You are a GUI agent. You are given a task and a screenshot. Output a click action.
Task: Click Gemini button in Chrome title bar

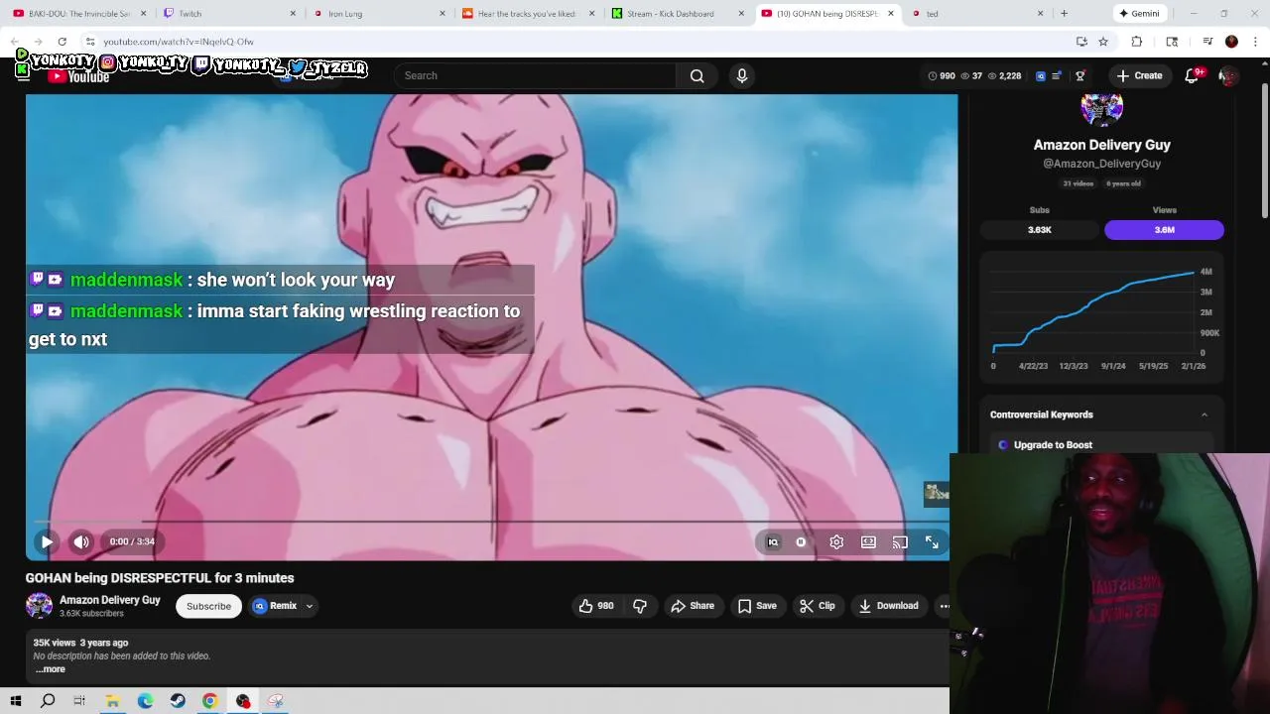click(x=1138, y=14)
